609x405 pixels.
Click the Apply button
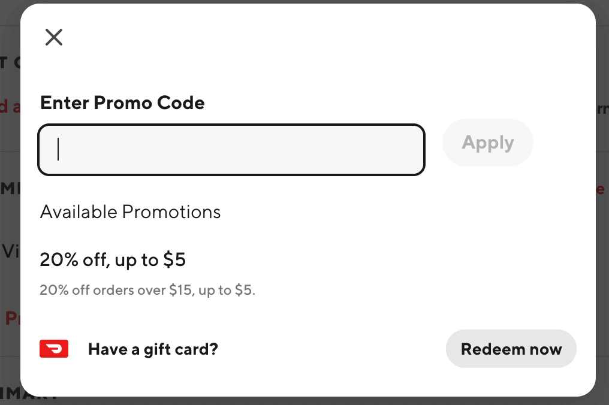click(x=488, y=143)
